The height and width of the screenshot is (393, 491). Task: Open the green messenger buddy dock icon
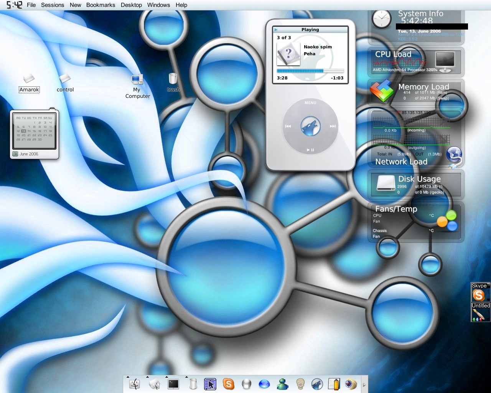[283, 384]
